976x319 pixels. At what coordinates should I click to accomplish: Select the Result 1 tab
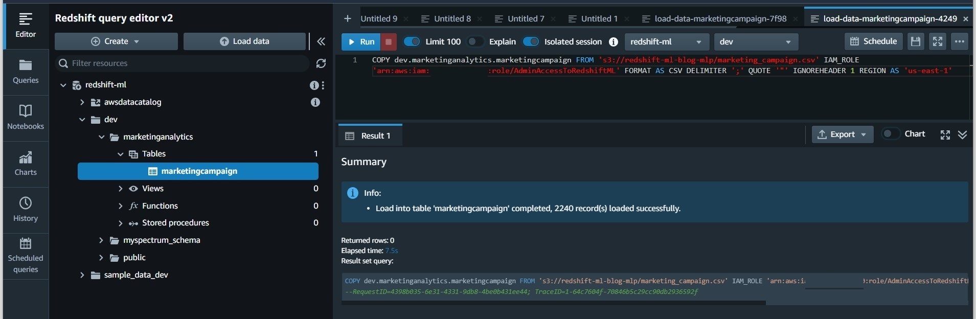point(370,135)
